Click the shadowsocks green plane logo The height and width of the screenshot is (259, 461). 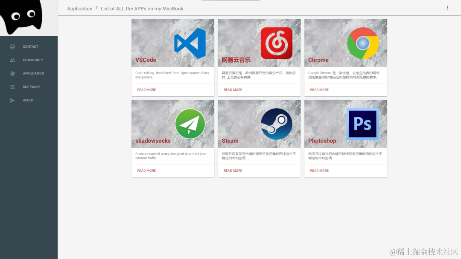click(190, 124)
